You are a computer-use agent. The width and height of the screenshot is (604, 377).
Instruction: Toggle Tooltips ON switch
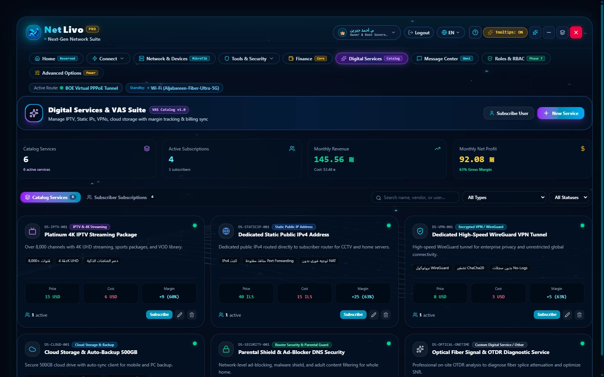505,32
